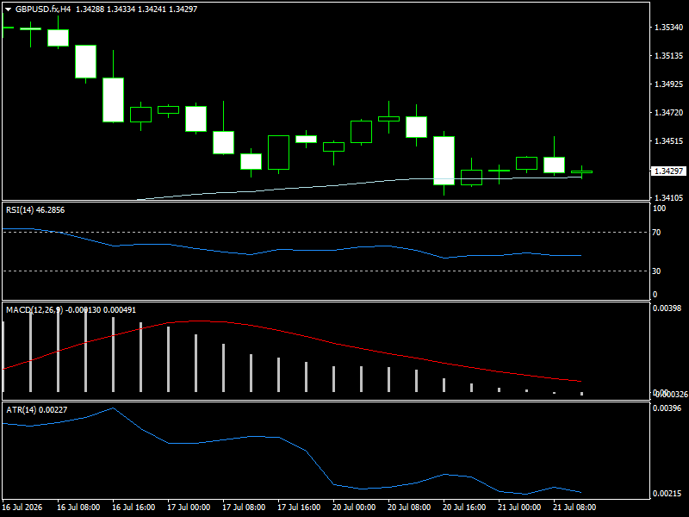Click the RSI 70 dashed level line
The width and height of the screenshot is (689, 517).
coord(326,232)
